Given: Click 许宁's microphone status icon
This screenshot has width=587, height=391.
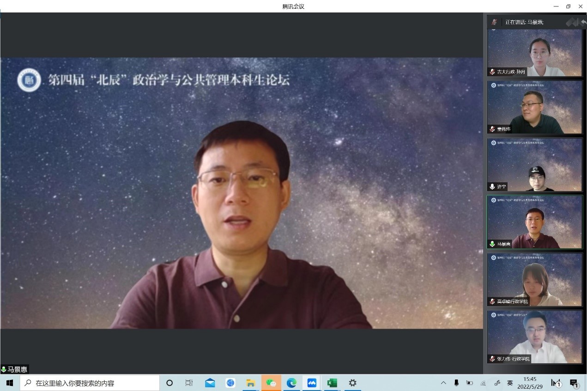Looking at the screenshot, I should pyautogui.click(x=492, y=186).
